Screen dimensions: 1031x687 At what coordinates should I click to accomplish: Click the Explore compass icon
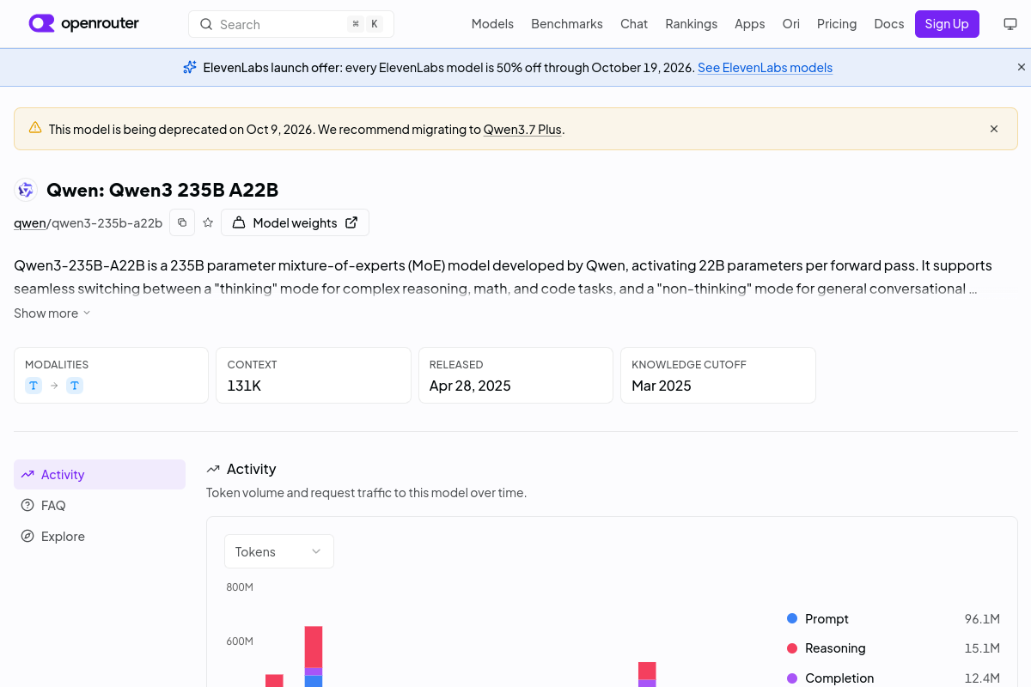(27, 536)
